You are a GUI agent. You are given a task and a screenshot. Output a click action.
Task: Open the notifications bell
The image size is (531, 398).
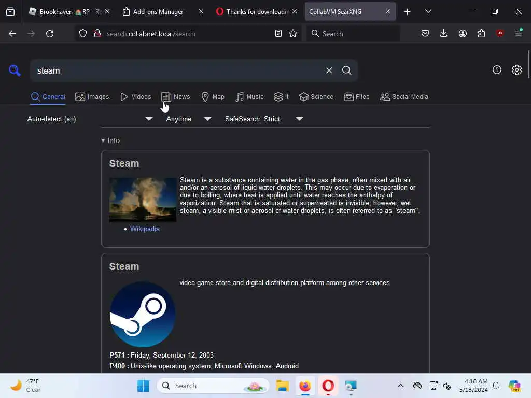pyautogui.click(x=496, y=386)
